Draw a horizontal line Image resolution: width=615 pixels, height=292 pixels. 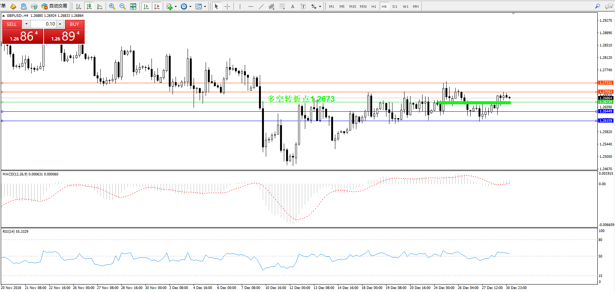(x=251, y=6)
